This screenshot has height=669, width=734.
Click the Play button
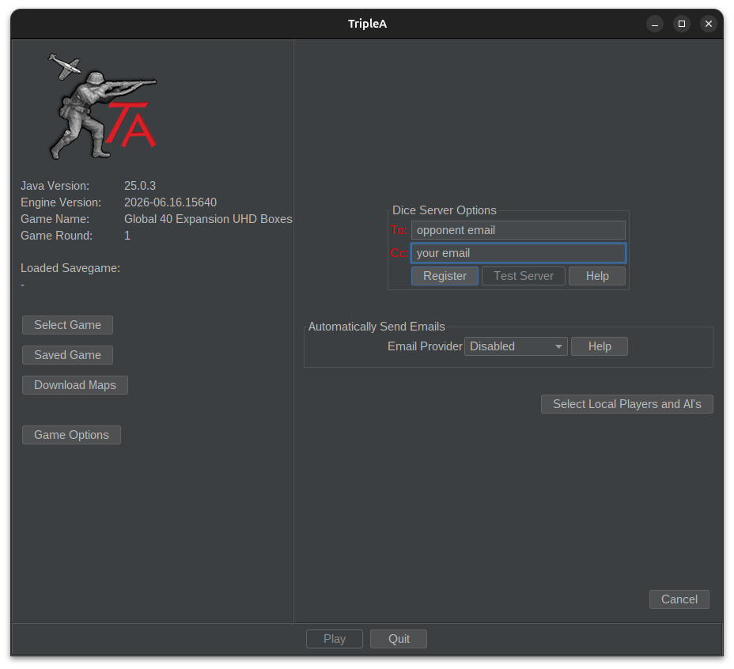[x=335, y=639]
